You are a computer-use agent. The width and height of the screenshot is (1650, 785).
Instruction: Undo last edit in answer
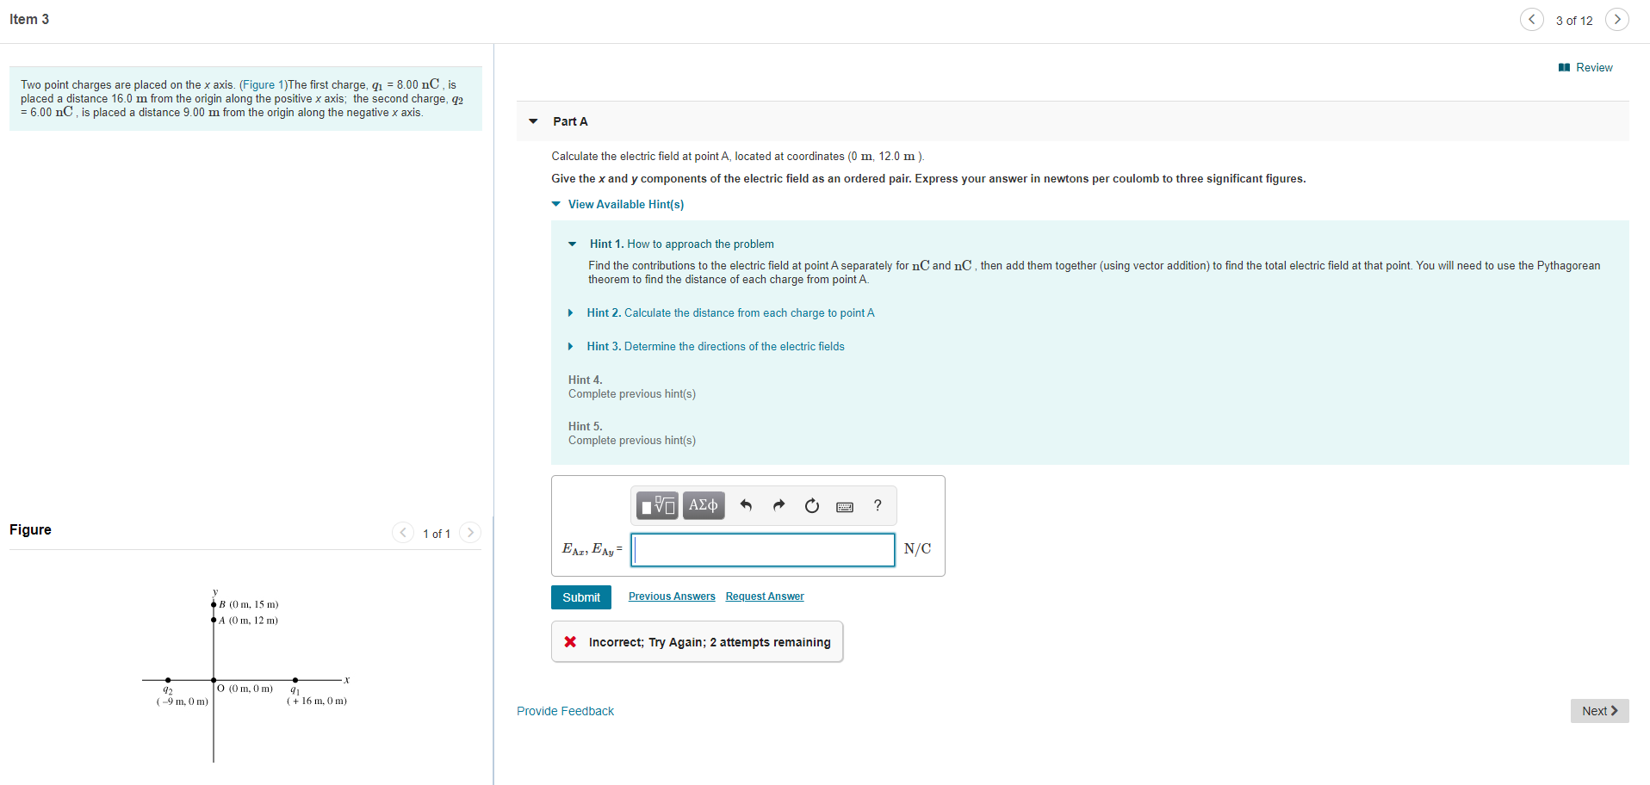(746, 505)
